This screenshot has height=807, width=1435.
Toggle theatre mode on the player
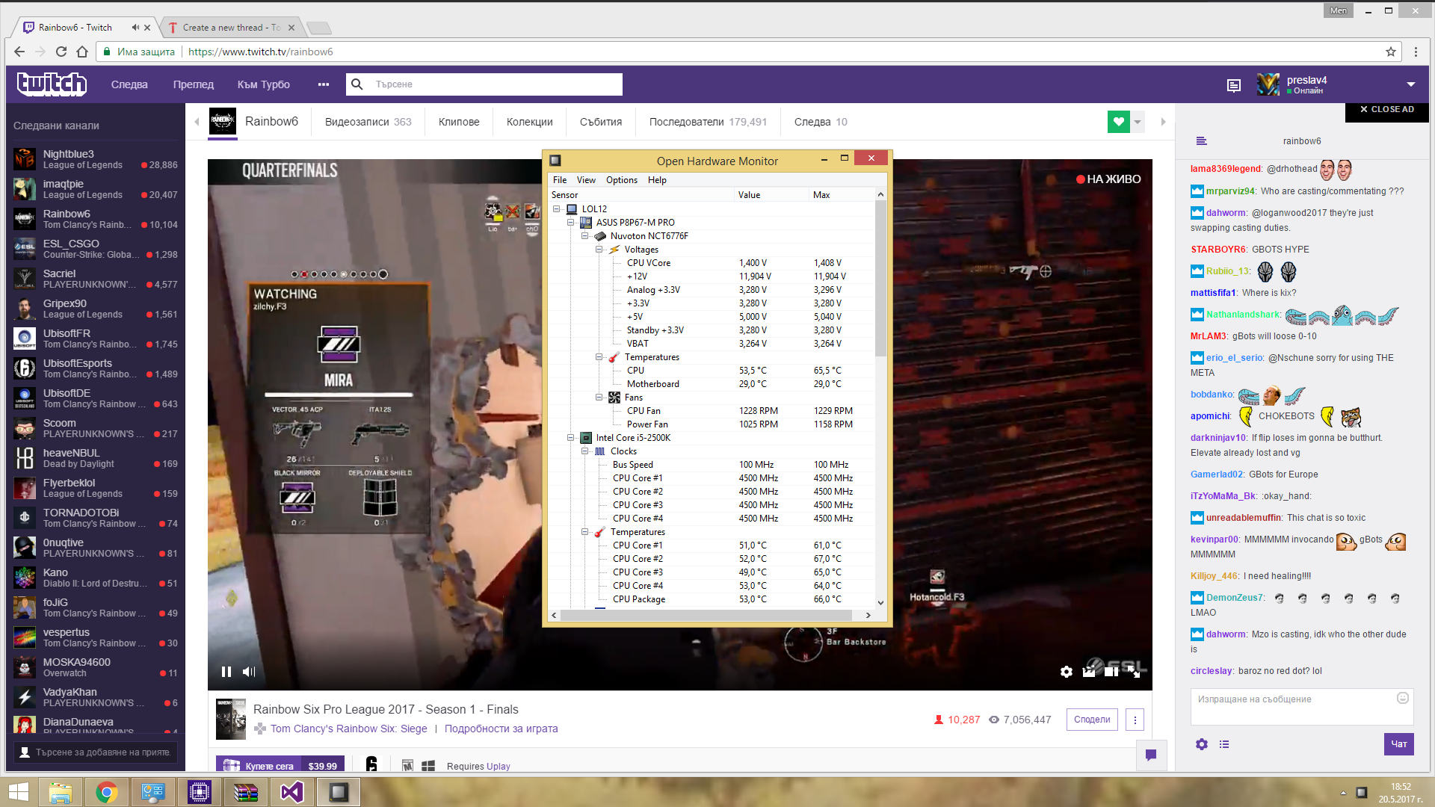1111,672
